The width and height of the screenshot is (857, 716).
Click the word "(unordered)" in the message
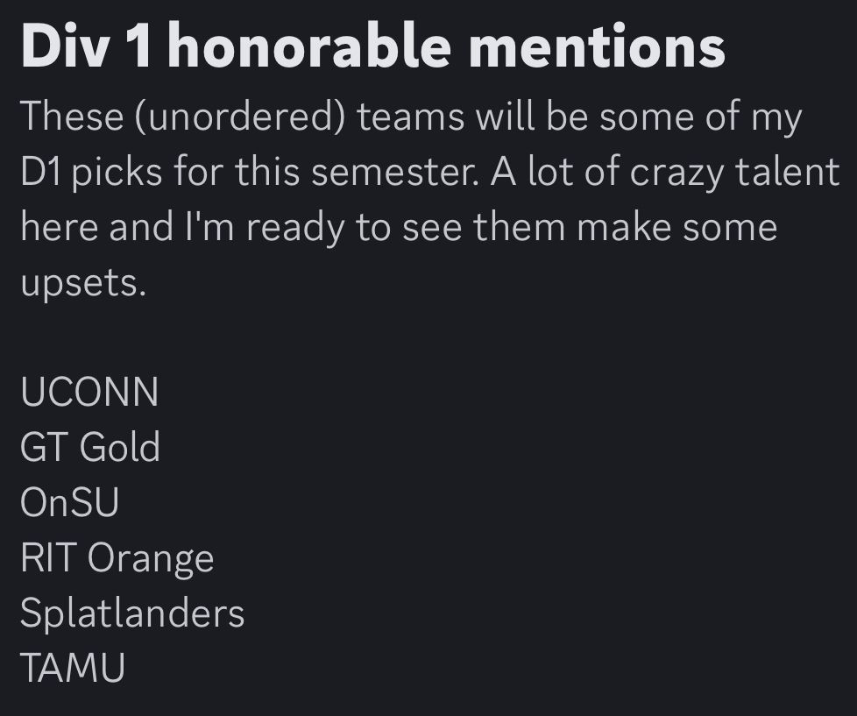point(240,117)
